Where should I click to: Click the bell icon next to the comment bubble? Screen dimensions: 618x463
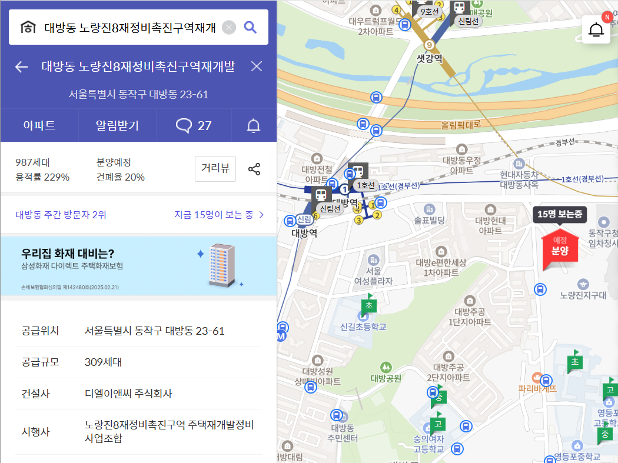254,125
